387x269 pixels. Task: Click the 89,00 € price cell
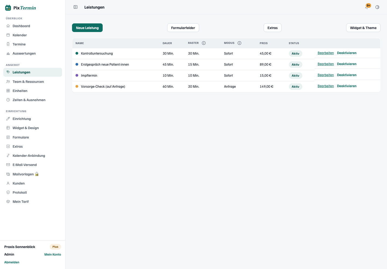266,65
